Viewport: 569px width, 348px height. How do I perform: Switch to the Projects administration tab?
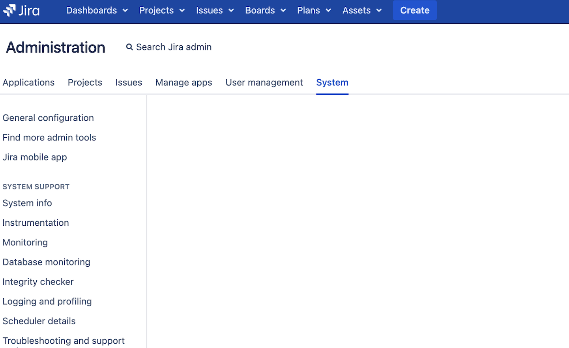click(85, 82)
